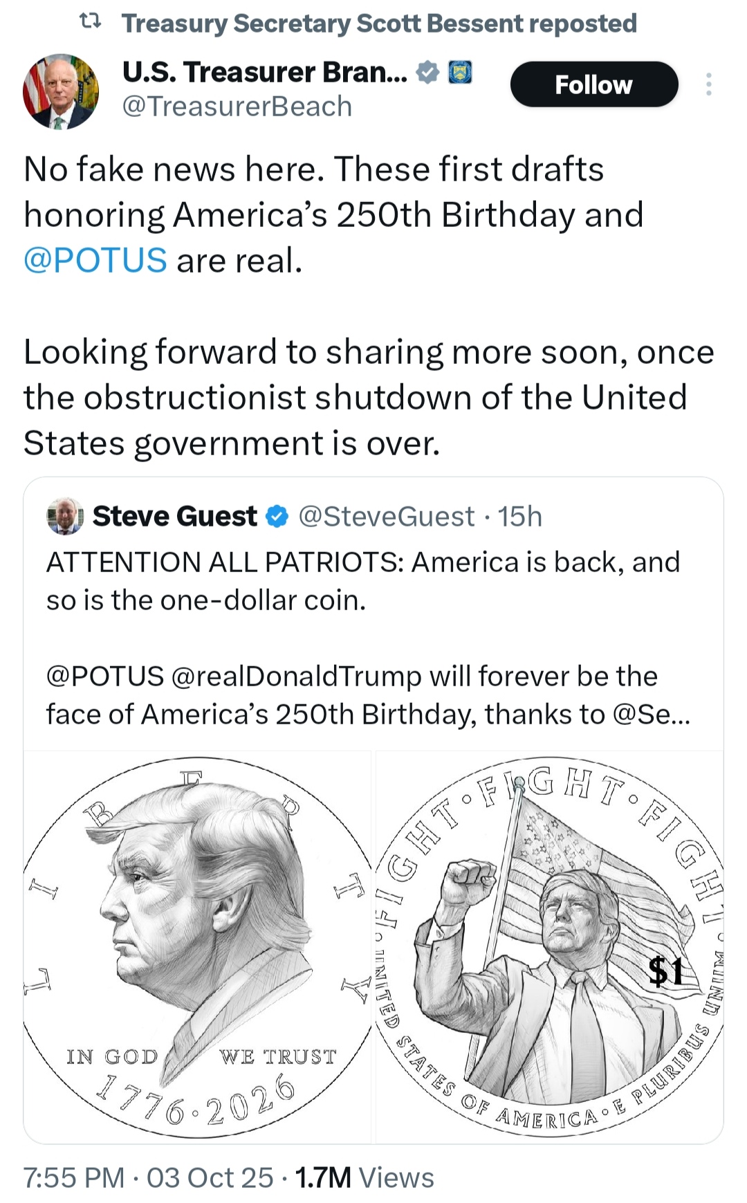Screen dimensions: 747x1203
Task: Open the U.S. Treasurer display name
Action: (265, 73)
